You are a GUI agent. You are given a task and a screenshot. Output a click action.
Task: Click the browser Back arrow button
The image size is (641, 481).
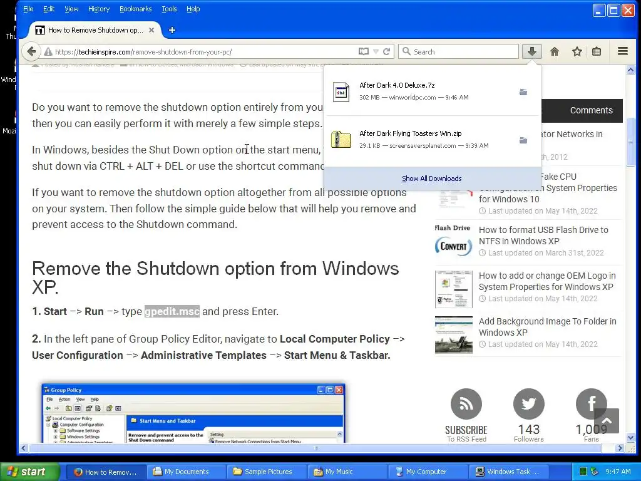(x=31, y=51)
